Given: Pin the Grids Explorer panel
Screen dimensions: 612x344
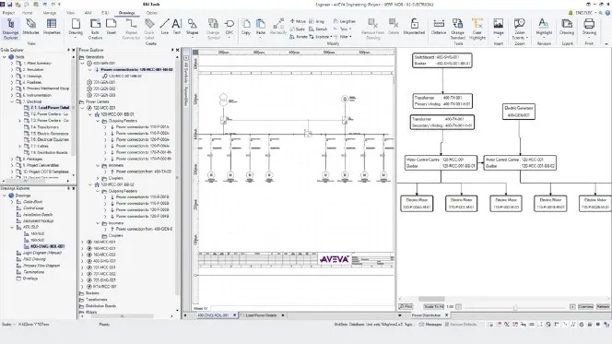Looking at the screenshot, I should [69, 50].
